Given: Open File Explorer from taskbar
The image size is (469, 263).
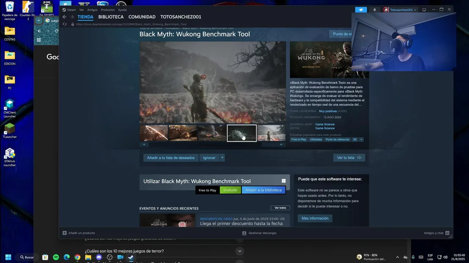Looking at the screenshot, I should click(88, 257).
